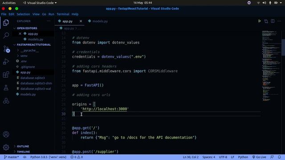Image resolution: width=285 pixels, height=160 pixels.
Task: Click the code minimap overview
Action: (x=271, y=66)
